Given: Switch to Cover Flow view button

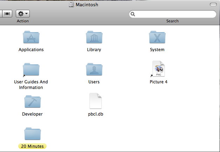Looking at the screenshot, I should tap(7, 14).
